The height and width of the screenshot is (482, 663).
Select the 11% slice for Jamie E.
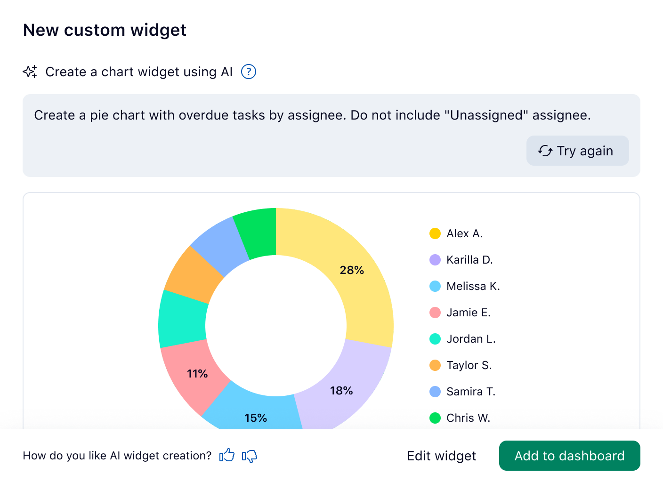point(196,373)
